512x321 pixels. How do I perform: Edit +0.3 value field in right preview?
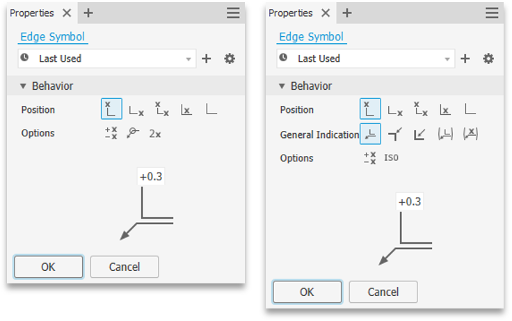tap(410, 202)
